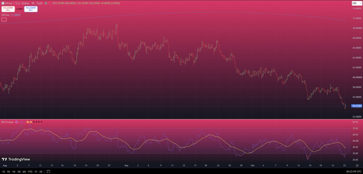Image resolution: width=363 pixels, height=174 pixels.
Task: Click the 06:22:59 UTC timezone clock
Action: pos(353,172)
